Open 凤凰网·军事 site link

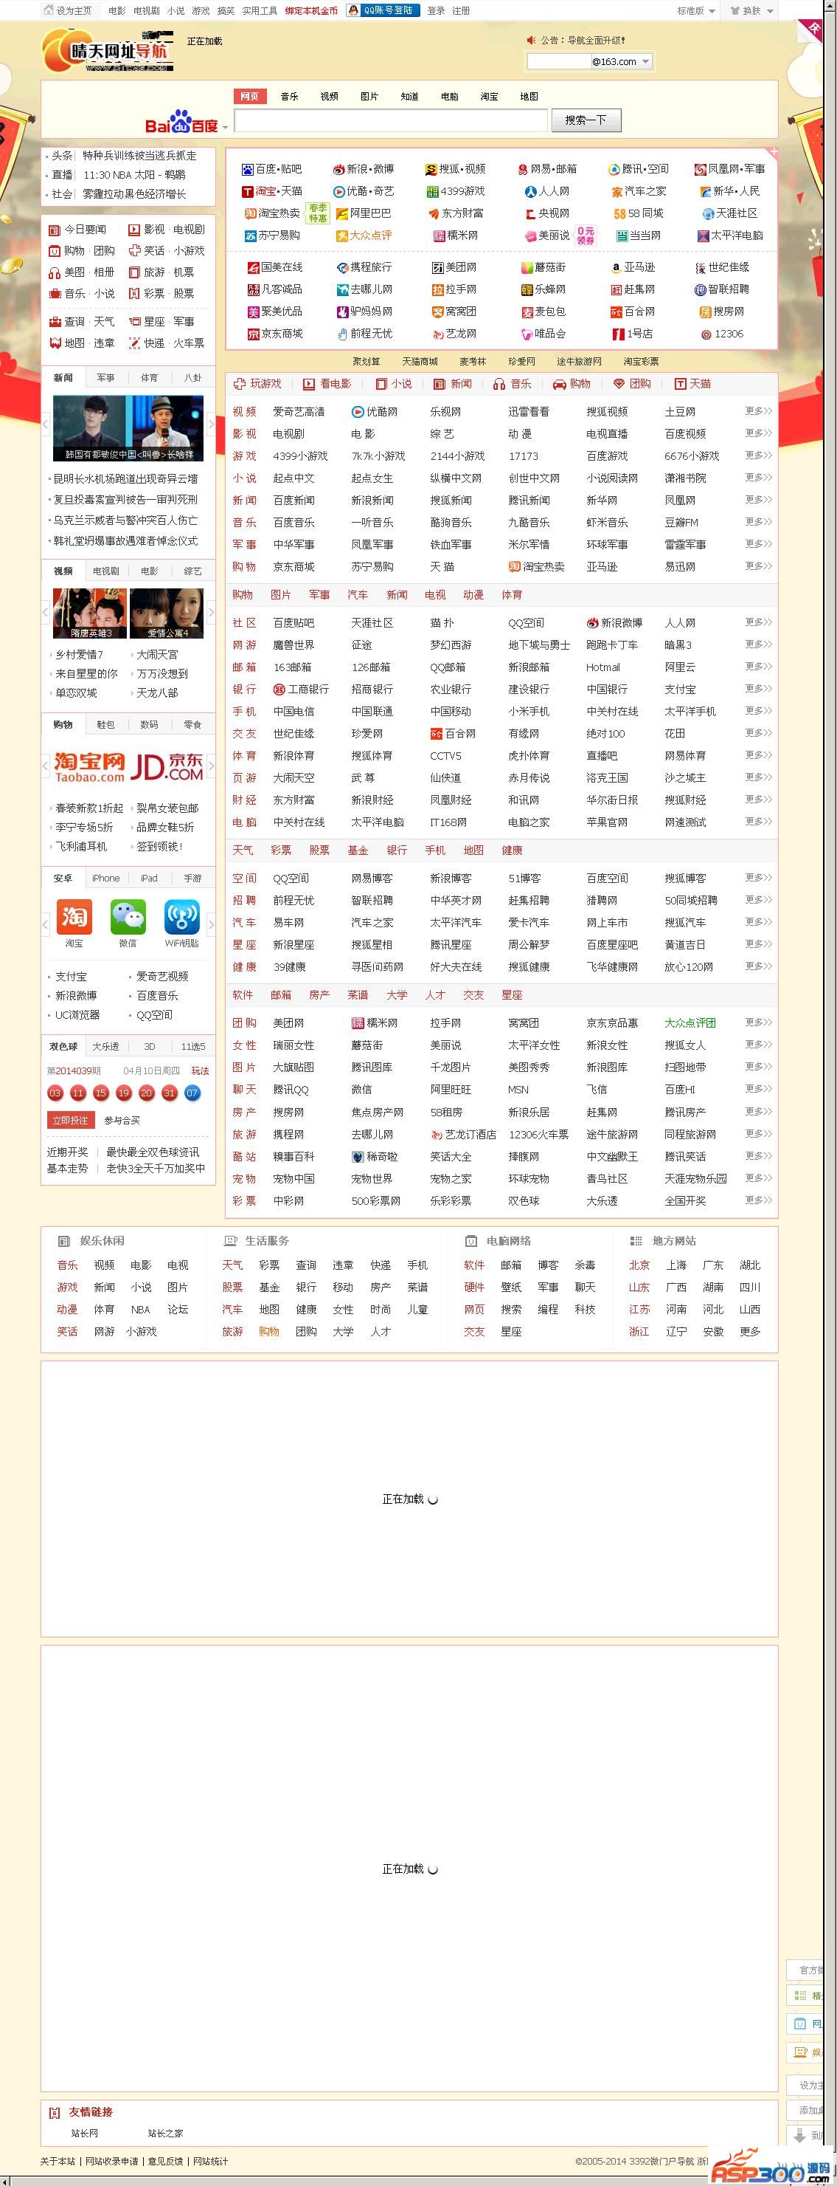(x=729, y=169)
